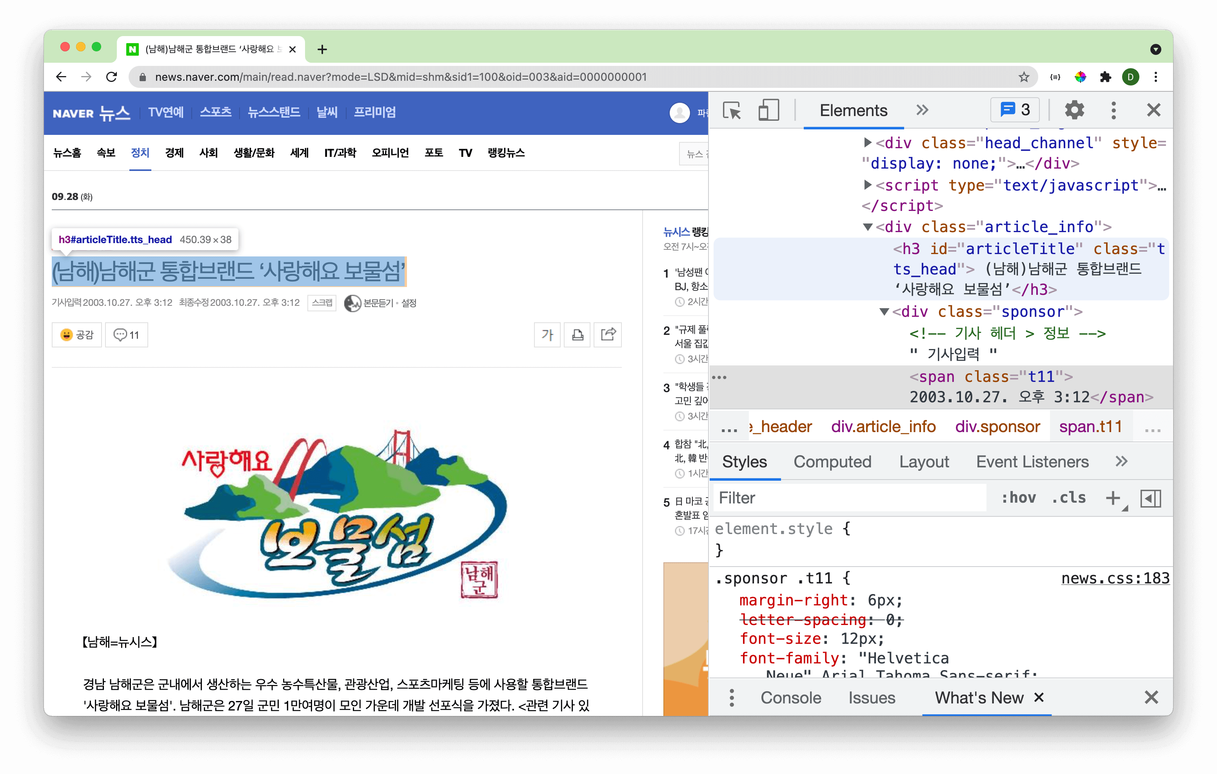Open DevTools settings gear

pos(1074,110)
